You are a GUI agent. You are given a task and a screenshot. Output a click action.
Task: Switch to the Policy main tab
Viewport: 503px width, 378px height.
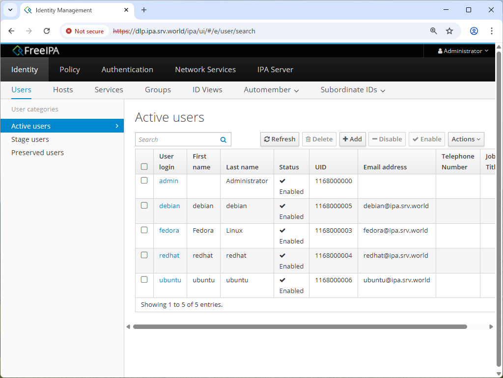[70, 70]
